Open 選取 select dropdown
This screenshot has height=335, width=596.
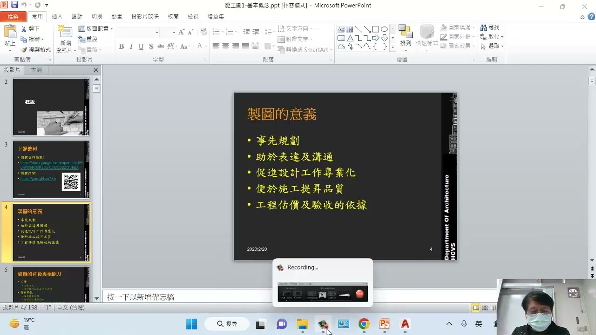501,47
